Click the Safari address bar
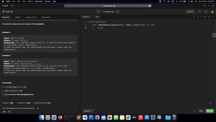Screen dimensions: 216x122 [x=108, y=6]
